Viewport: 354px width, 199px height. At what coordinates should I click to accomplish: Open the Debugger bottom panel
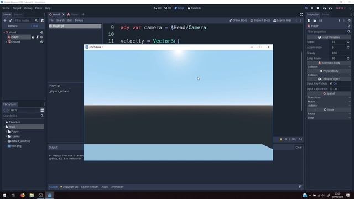(x=69, y=187)
